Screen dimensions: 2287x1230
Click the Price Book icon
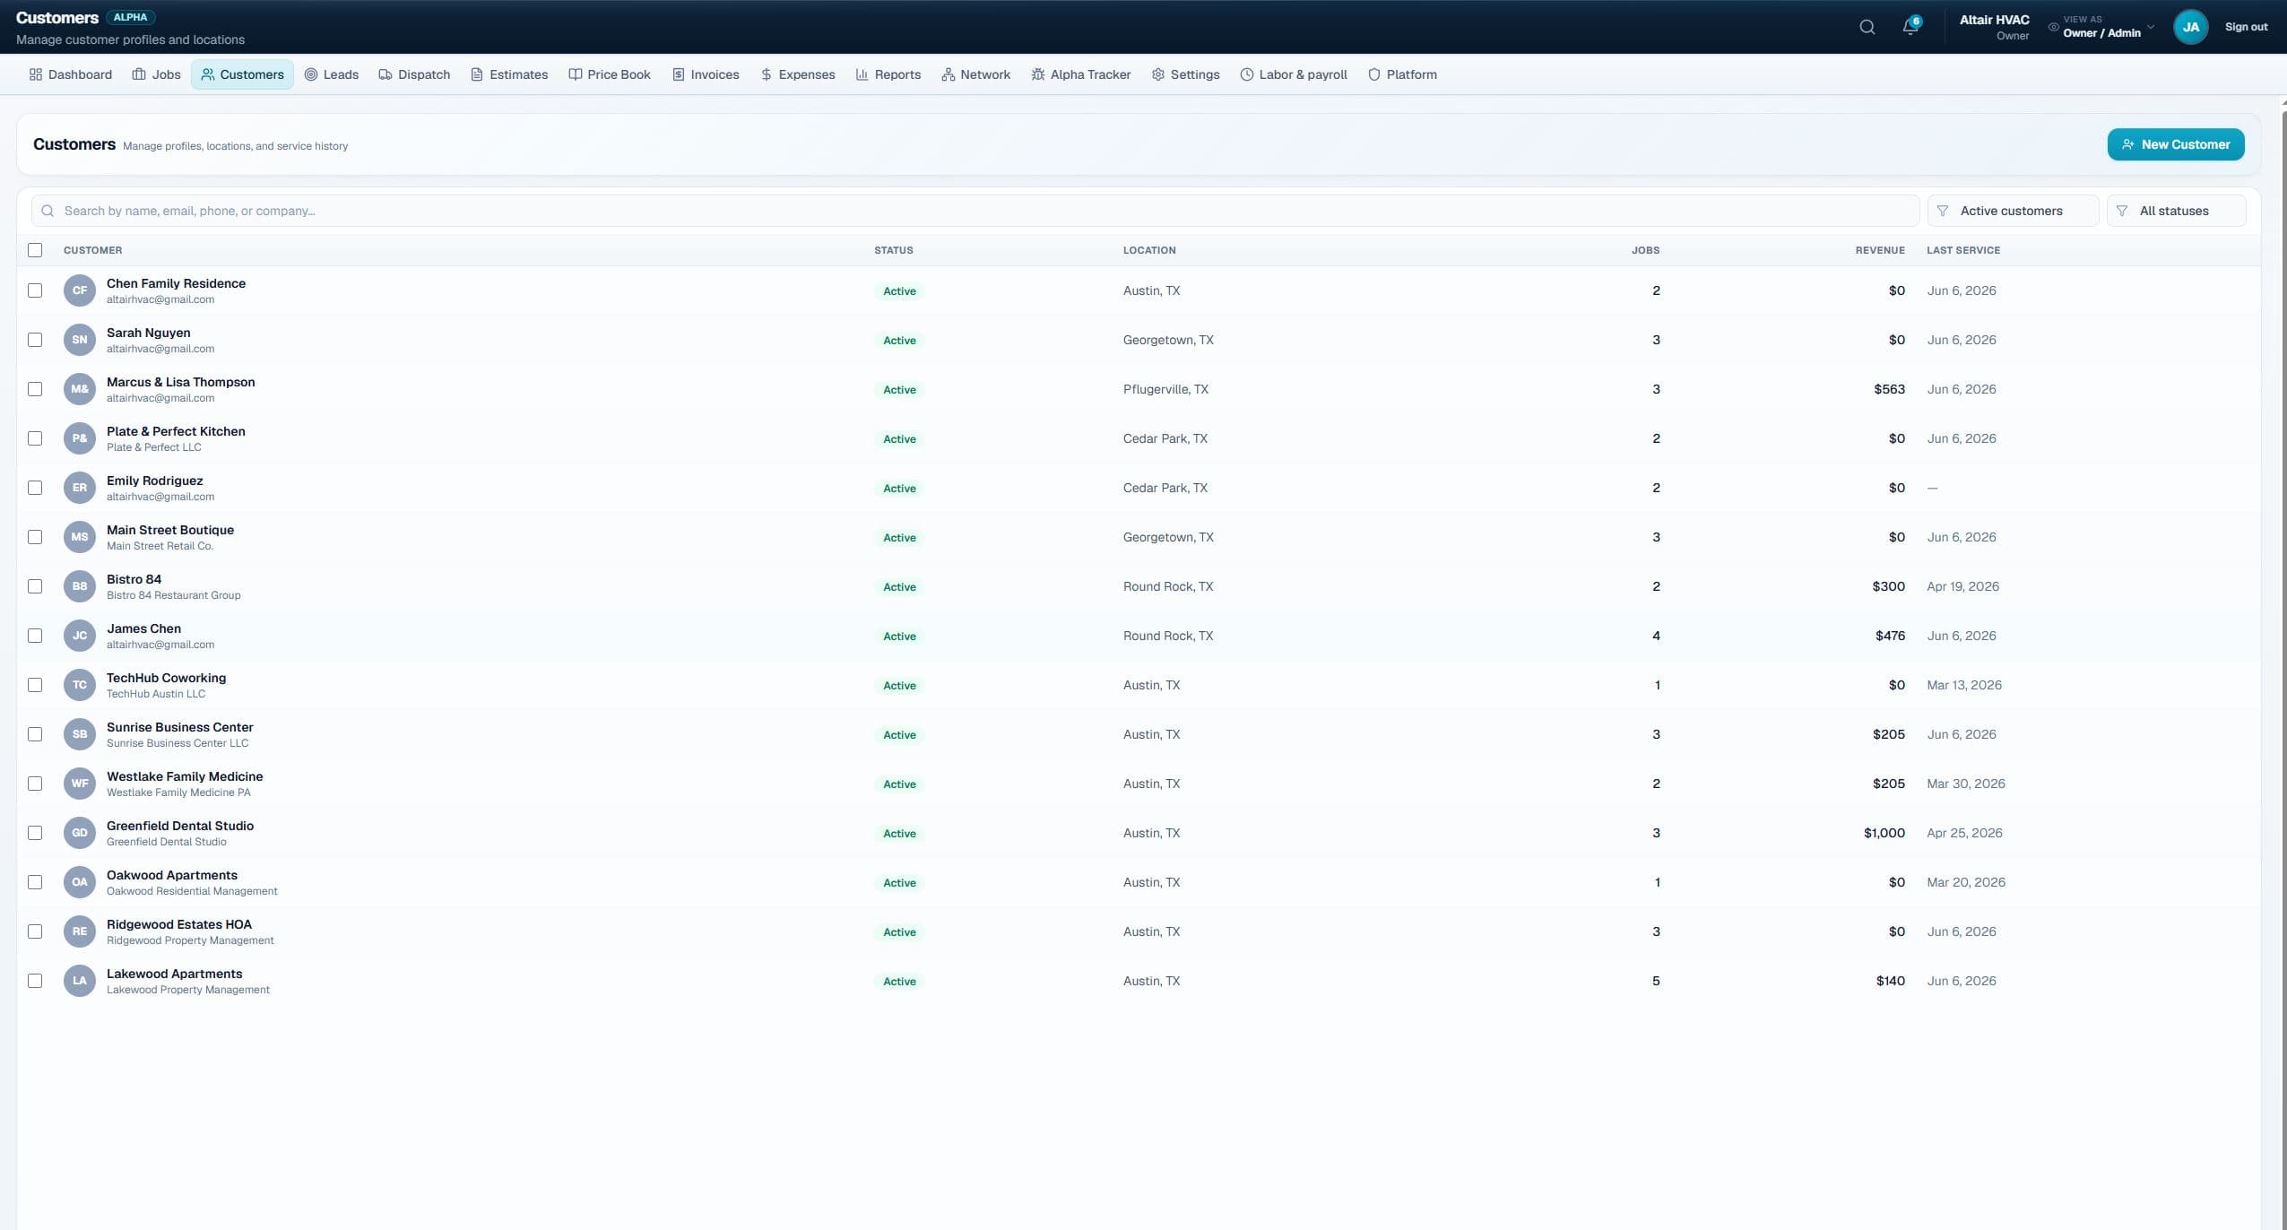(x=576, y=74)
